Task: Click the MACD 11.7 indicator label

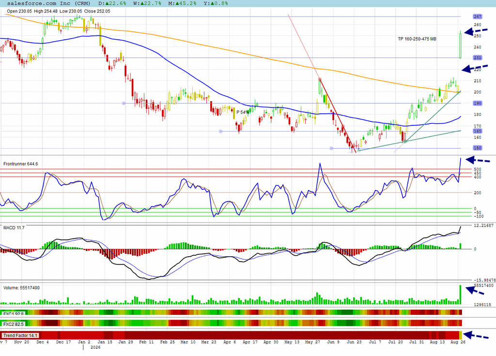Action: [x=14, y=228]
